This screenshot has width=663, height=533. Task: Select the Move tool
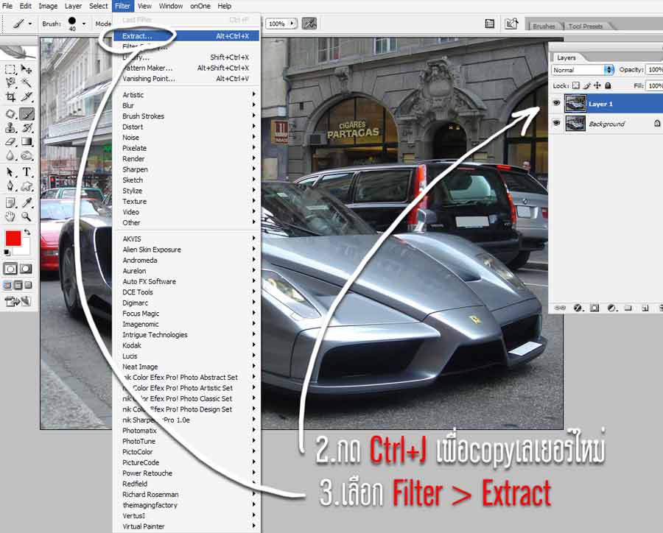[x=27, y=69]
